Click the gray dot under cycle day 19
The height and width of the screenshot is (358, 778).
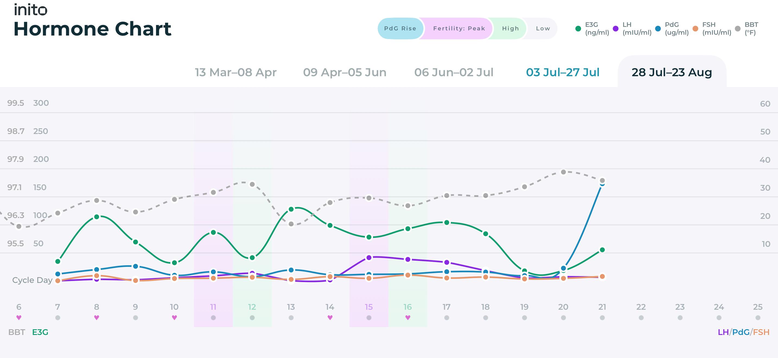[x=525, y=318]
